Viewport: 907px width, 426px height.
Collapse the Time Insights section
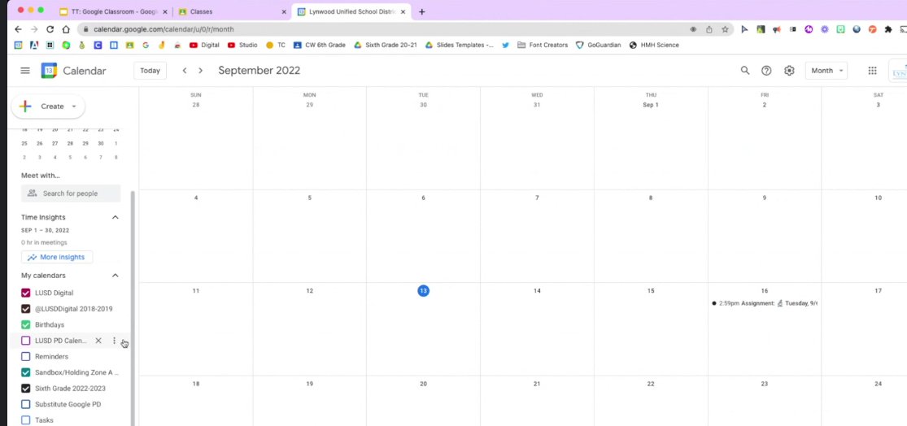tap(116, 217)
